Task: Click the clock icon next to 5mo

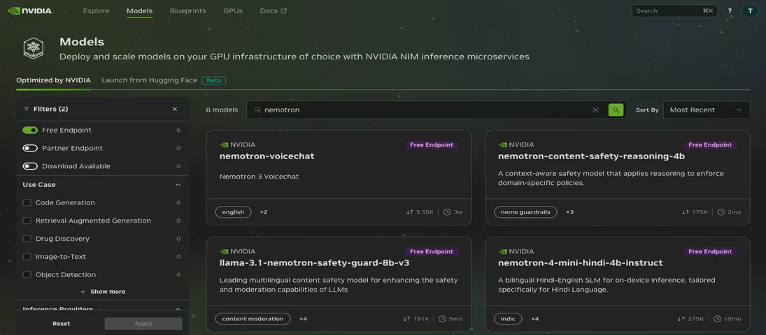Action: [x=443, y=319]
